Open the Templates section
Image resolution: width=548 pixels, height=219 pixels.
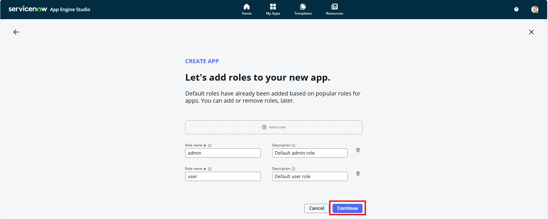tap(303, 9)
